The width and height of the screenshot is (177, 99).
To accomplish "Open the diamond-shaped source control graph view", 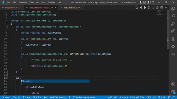I will click(x=173, y=46).
